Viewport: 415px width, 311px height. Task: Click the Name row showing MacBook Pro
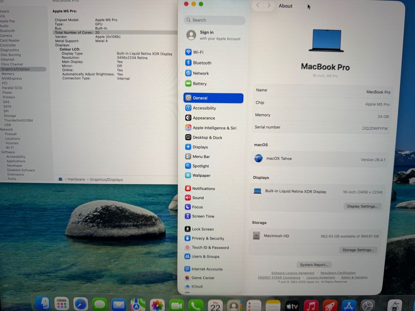[323, 91]
